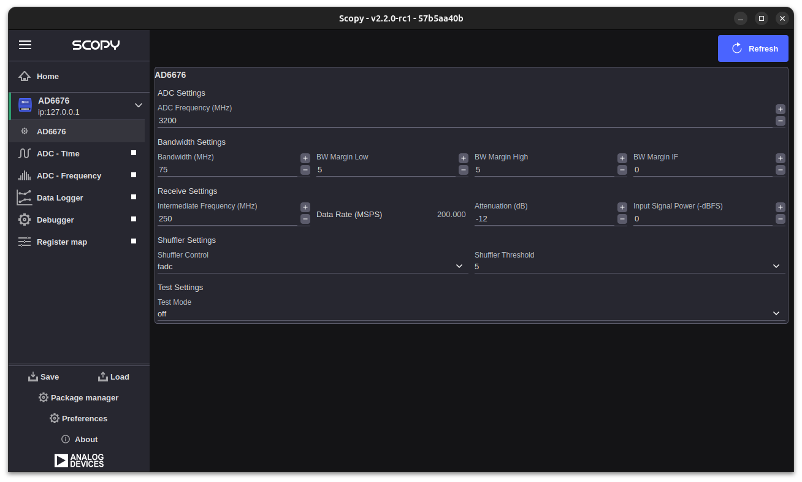The image size is (802, 482).
Task: Click the Save download icon
Action: [x=33, y=377]
